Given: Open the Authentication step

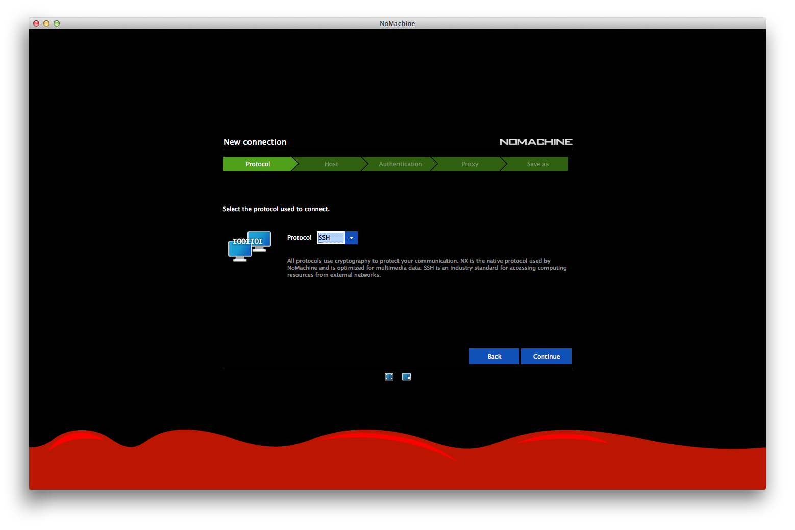Looking at the screenshot, I should click(x=400, y=164).
